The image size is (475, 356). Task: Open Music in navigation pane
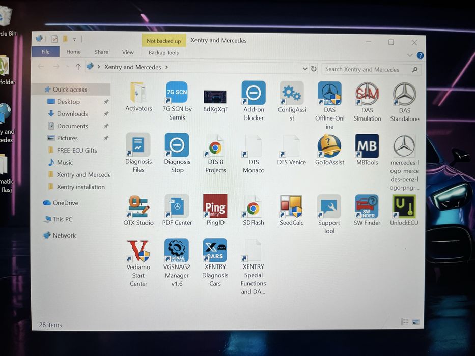click(65, 162)
